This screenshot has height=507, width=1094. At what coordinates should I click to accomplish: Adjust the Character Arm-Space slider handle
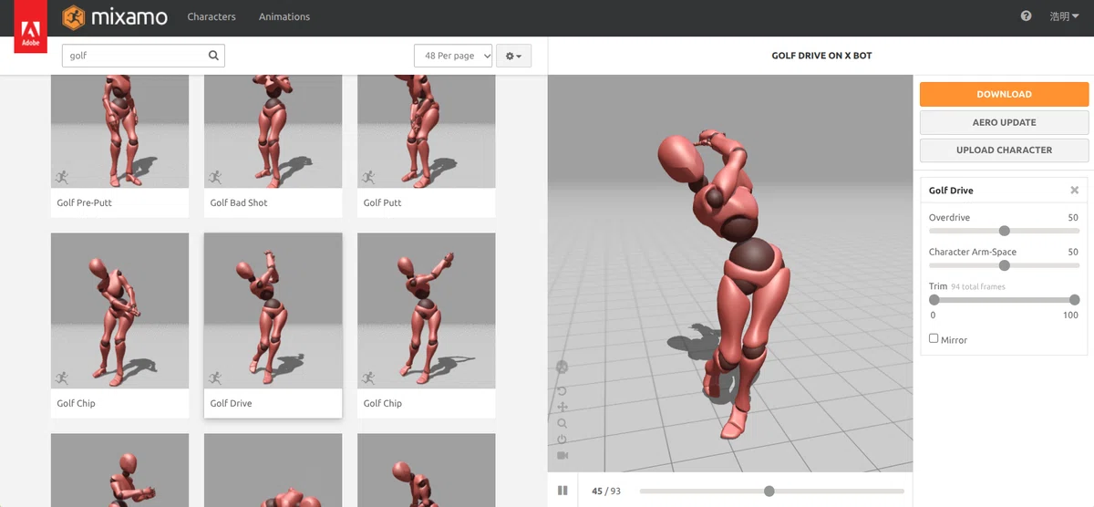pyautogui.click(x=1004, y=265)
